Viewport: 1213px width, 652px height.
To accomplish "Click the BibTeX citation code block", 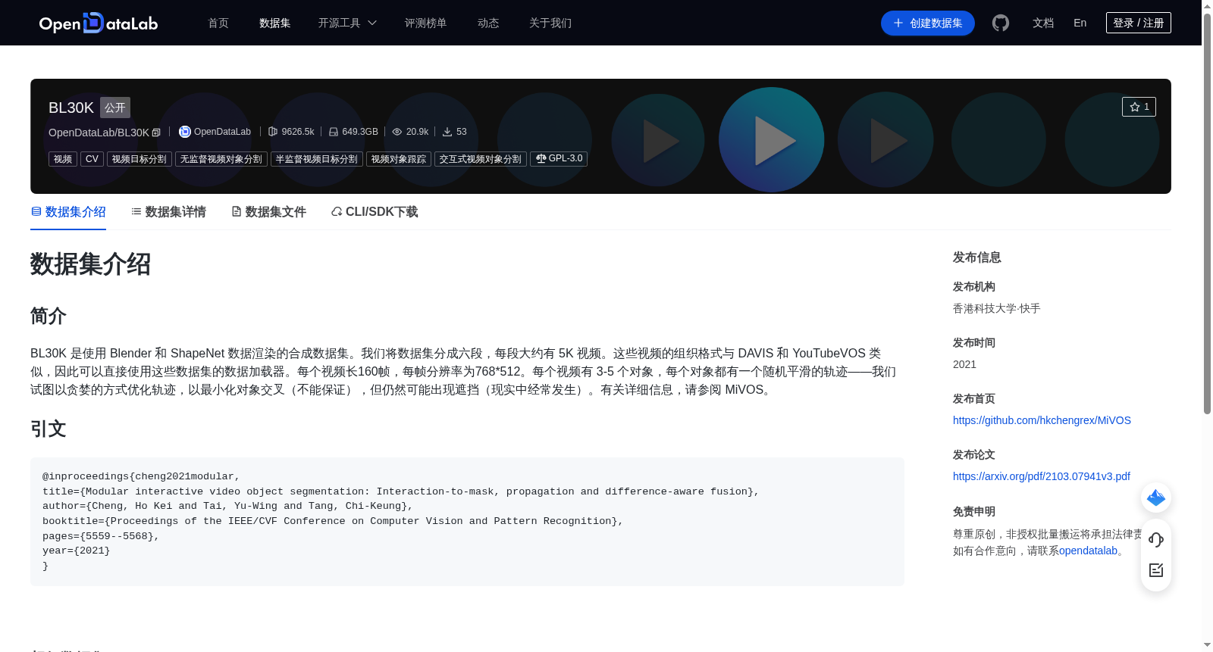I will click(x=467, y=522).
